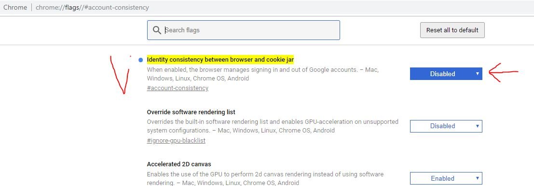Open the #ignore-gpu-blacklist anchor link

pos(176,140)
